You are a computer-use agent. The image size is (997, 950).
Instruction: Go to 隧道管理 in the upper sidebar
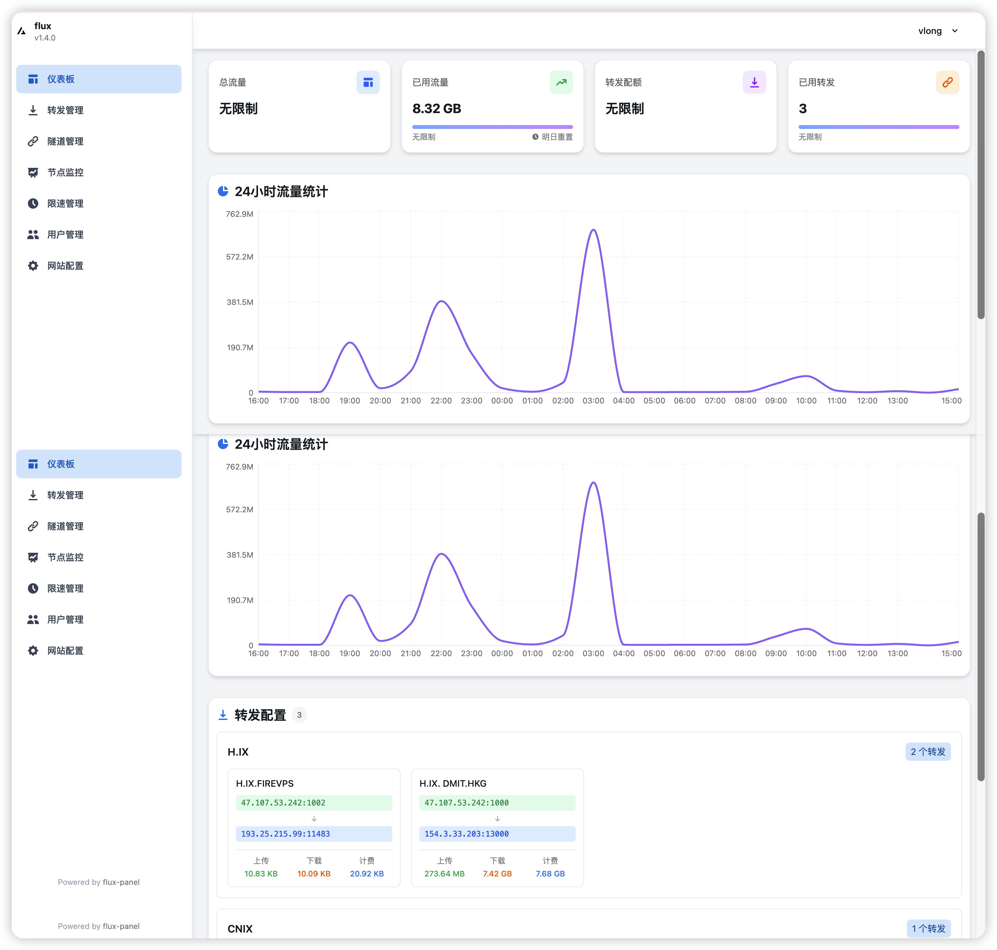click(x=65, y=141)
